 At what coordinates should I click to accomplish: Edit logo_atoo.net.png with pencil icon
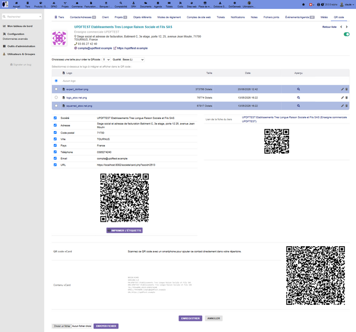pos(342,97)
